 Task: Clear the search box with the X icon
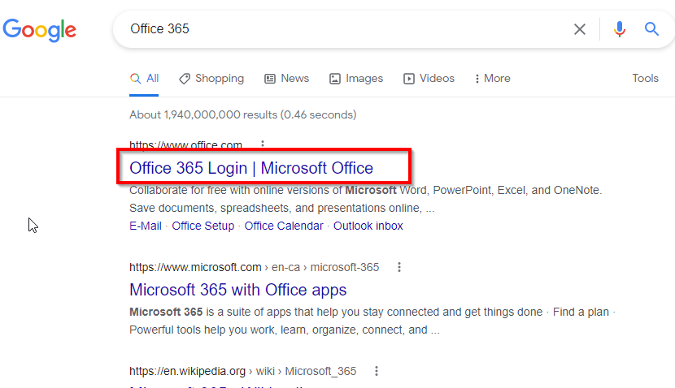click(x=579, y=29)
